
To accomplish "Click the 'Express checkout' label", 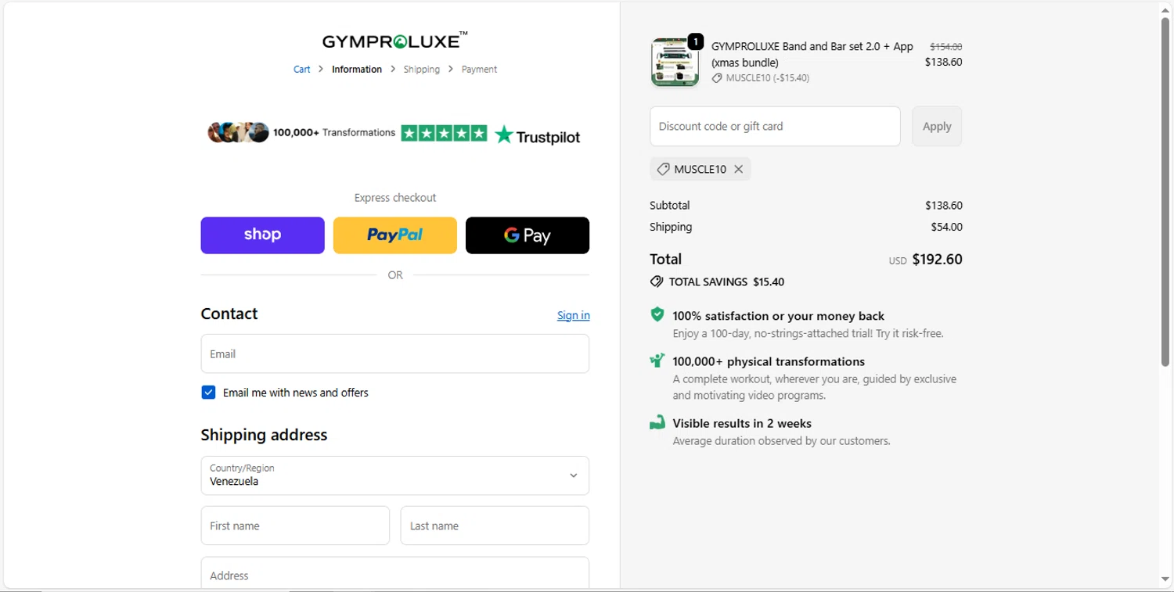I will coord(395,198).
